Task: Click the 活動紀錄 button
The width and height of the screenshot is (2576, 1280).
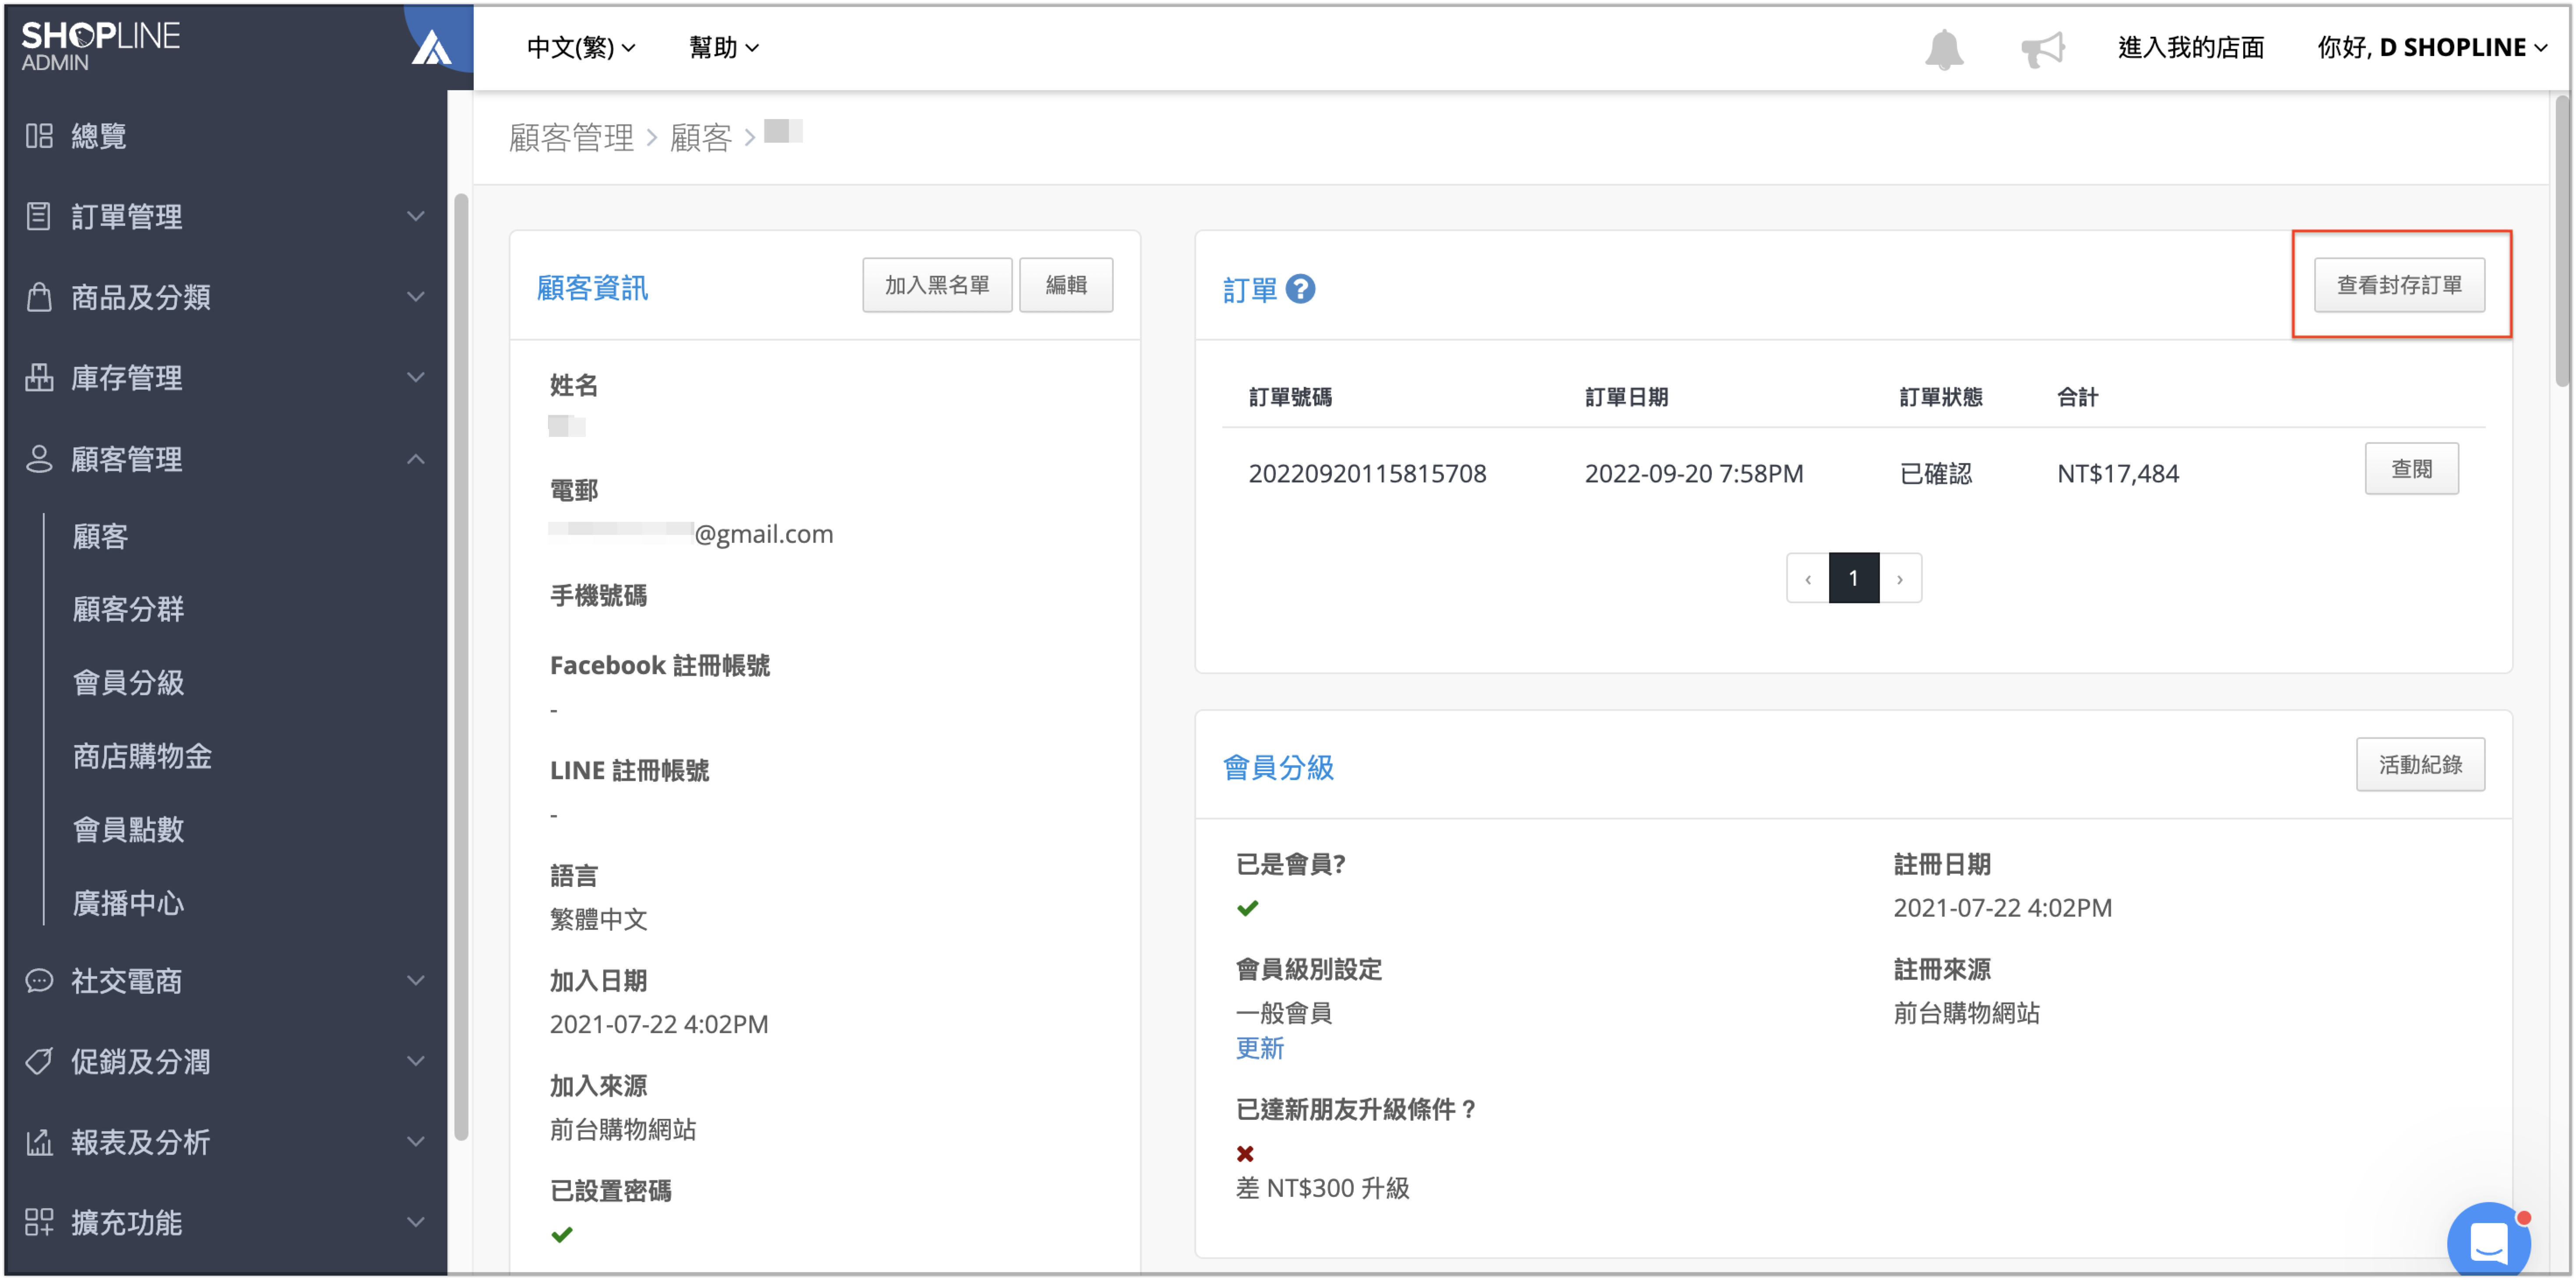Action: tap(2420, 765)
